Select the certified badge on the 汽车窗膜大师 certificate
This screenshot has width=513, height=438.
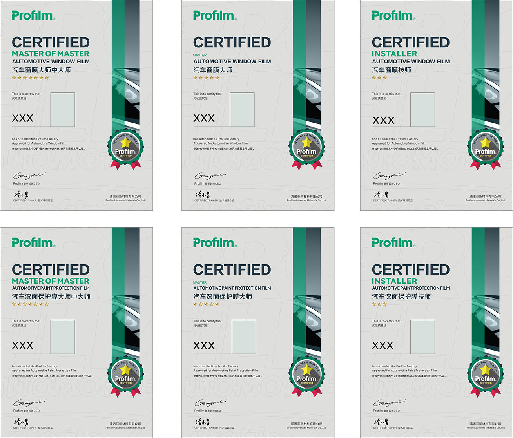pyautogui.click(x=307, y=149)
